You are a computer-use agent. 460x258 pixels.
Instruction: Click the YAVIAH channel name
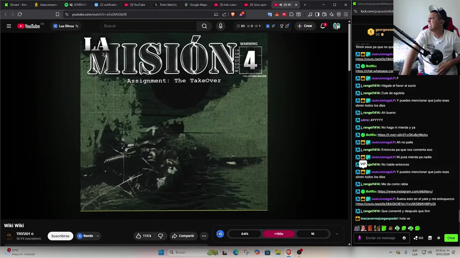[23, 234]
